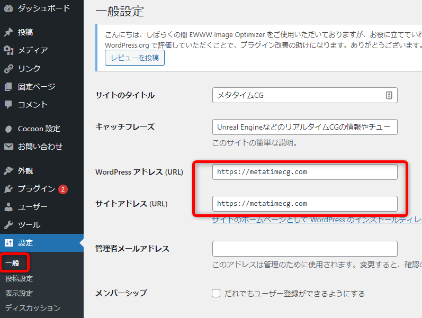Open the 表示設定 submenu
The image size is (422, 318).
(x=19, y=293)
